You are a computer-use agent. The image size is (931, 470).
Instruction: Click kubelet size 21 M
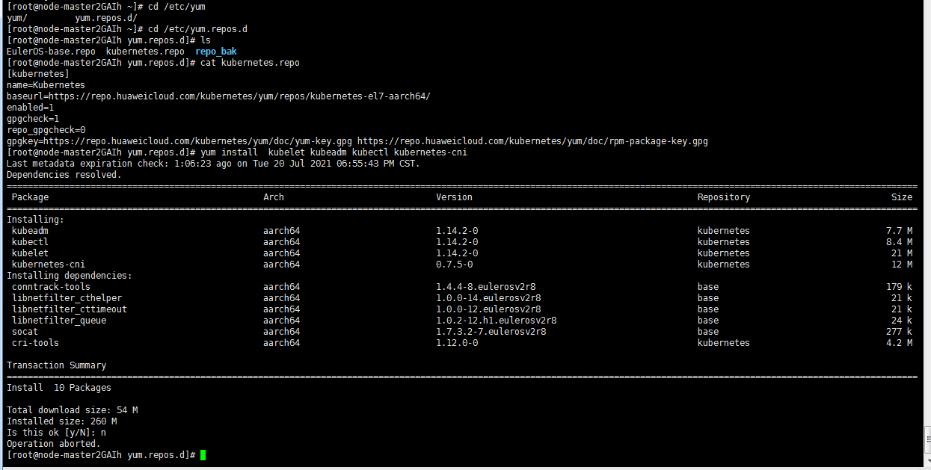[x=902, y=253]
